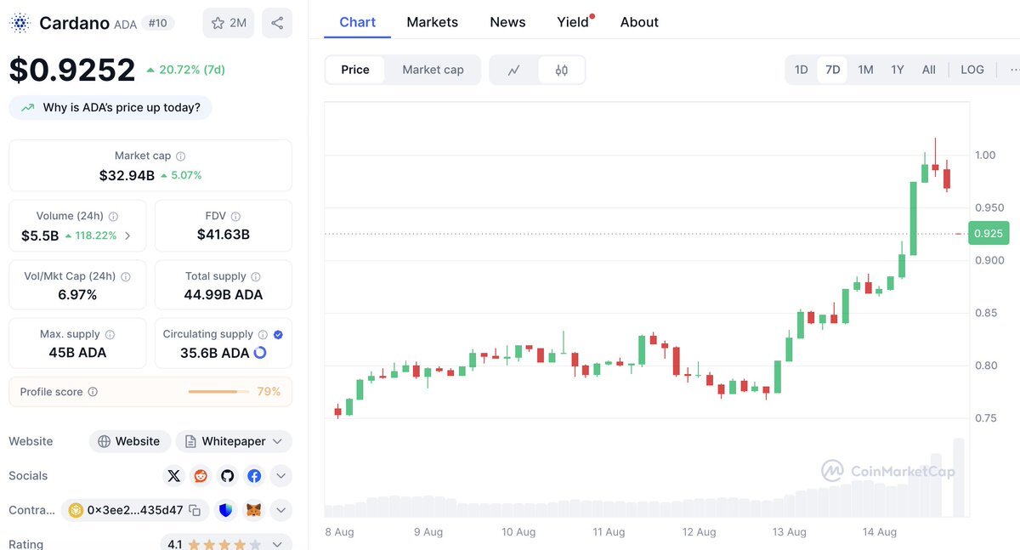Open the Yield tab
Screen dimensions: 1020x550
pyautogui.click(x=574, y=22)
